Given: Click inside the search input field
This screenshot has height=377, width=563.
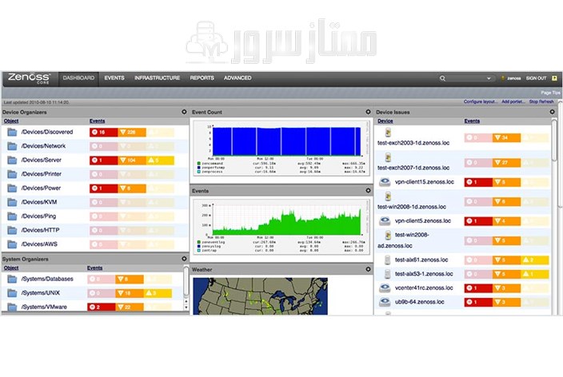Looking at the screenshot, I should click(466, 78).
